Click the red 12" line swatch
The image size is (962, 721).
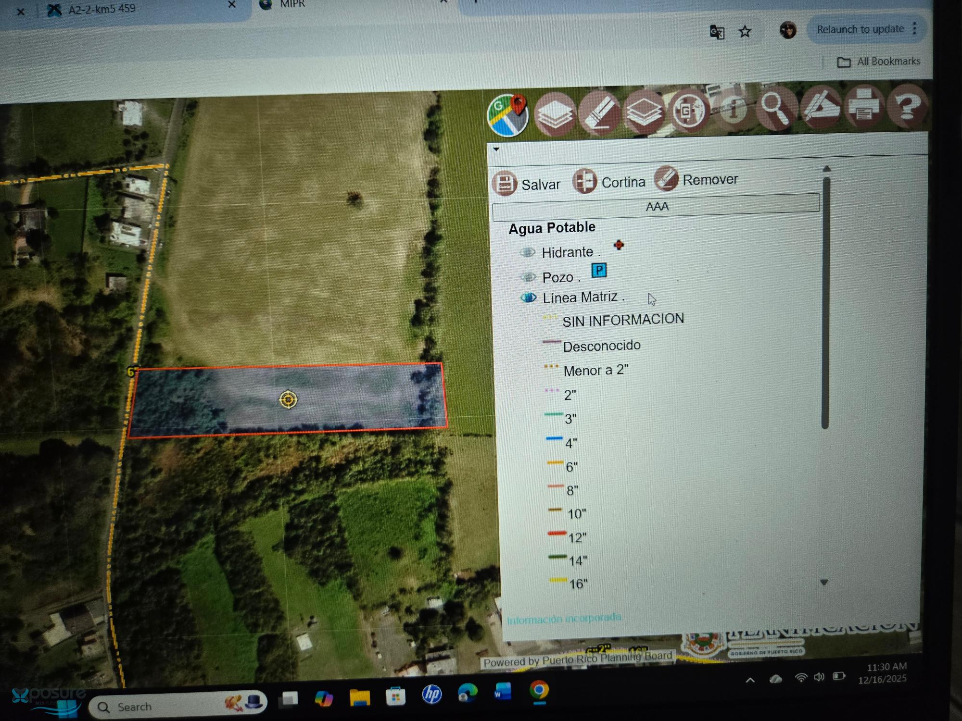coord(557,534)
